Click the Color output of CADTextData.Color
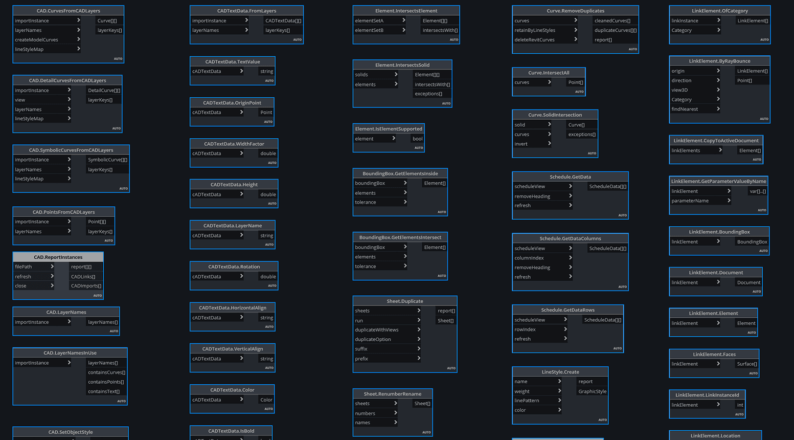The image size is (794, 440). pyautogui.click(x=266, y=400)
